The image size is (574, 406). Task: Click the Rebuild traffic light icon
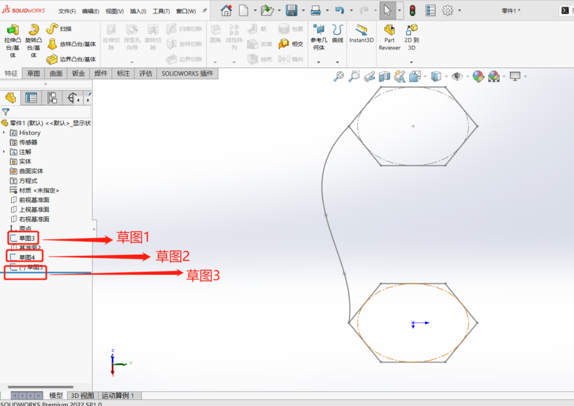coord(412,10)
